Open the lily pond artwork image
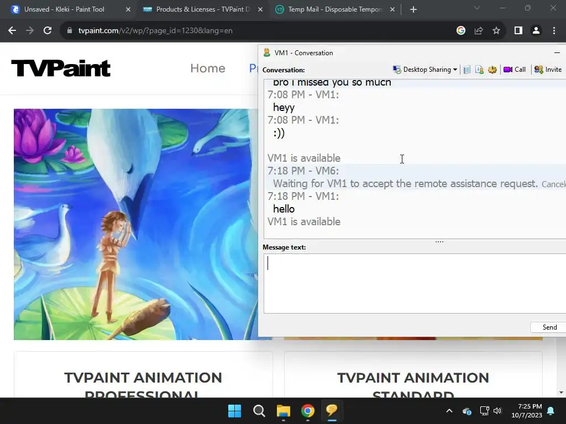The height and width of the screenshot is (424, 566). (x=136, y=224)
